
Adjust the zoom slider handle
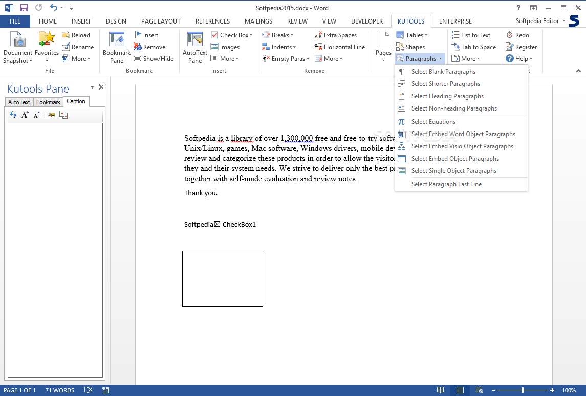click(523, 390)
